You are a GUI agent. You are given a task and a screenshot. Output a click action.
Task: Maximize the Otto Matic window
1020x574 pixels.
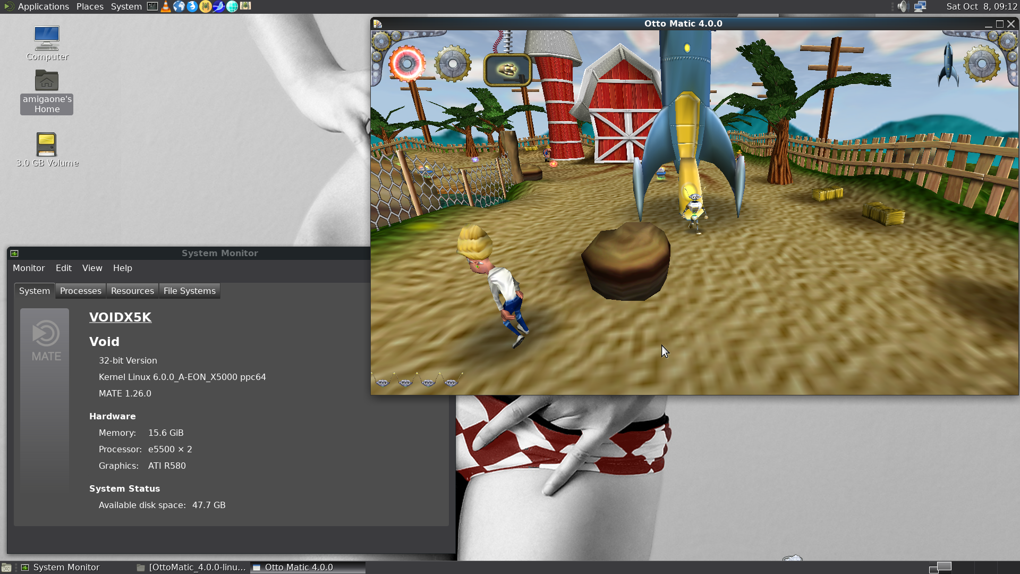[999, 24]
